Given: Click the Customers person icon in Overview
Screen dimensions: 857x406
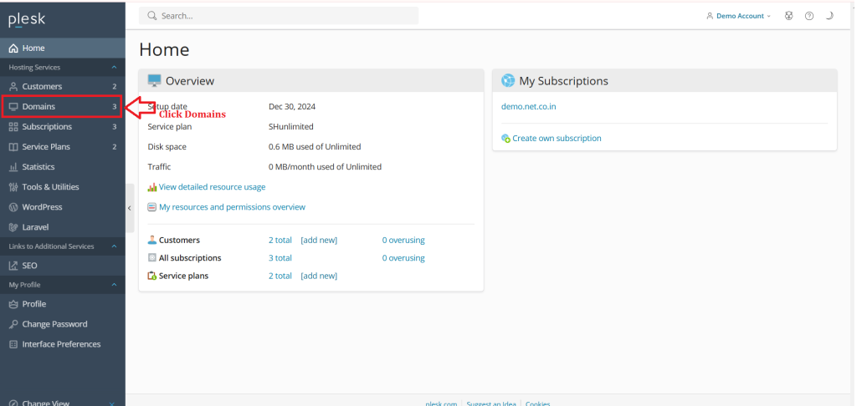Looking at the screenshot, I should 152,240.
